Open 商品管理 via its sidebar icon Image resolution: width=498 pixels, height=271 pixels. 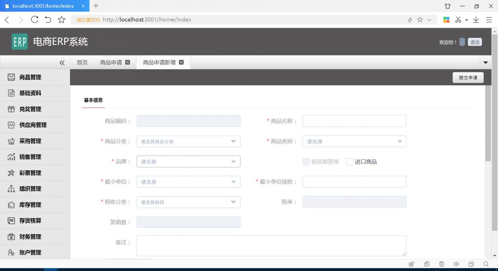click(11, 77)
